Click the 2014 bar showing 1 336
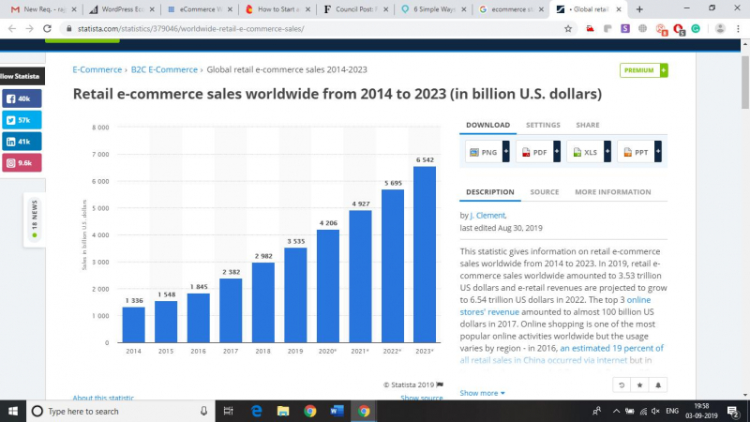 [x=133, y=324]
